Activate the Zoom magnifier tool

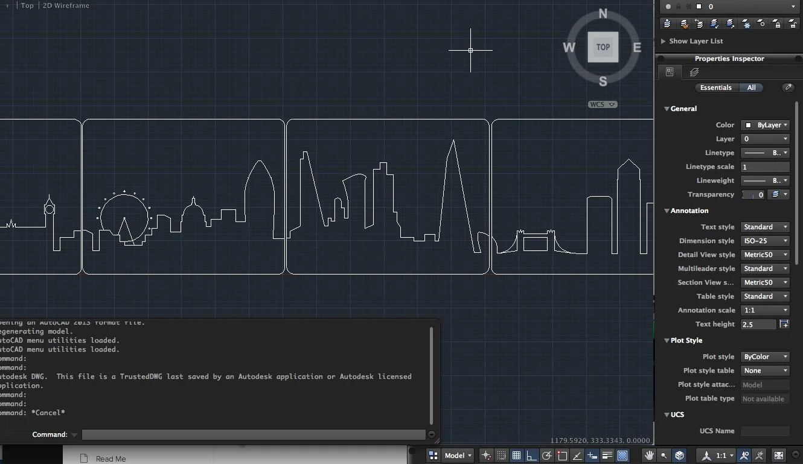pyautogui.click(x=663, y=456)
